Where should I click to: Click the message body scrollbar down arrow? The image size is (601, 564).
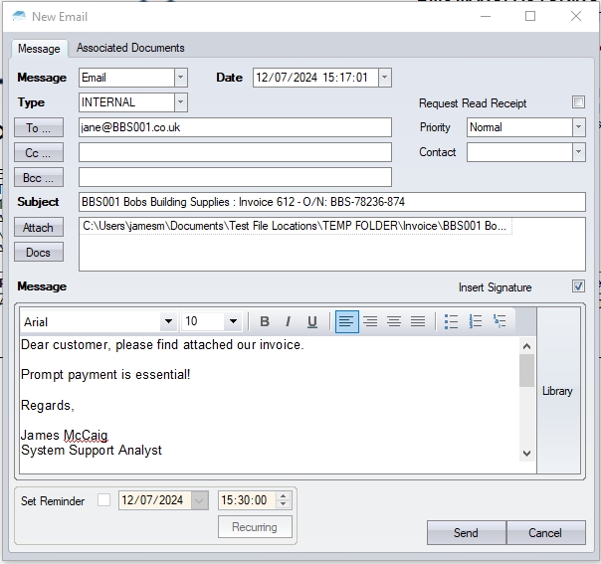coord(526,454)
